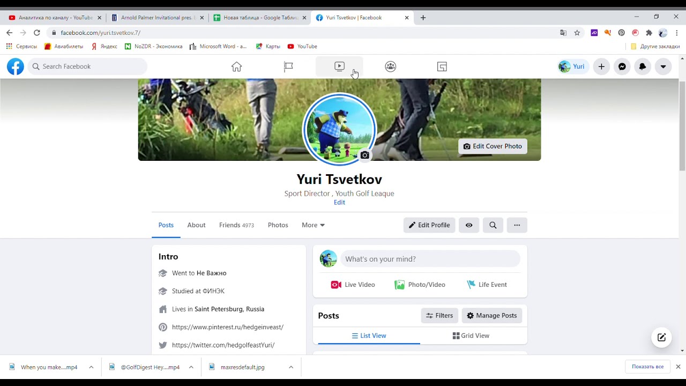Screen dimensions: 686x386
Task: Open the Friends 4973 tab
Action: pos(236,225)
